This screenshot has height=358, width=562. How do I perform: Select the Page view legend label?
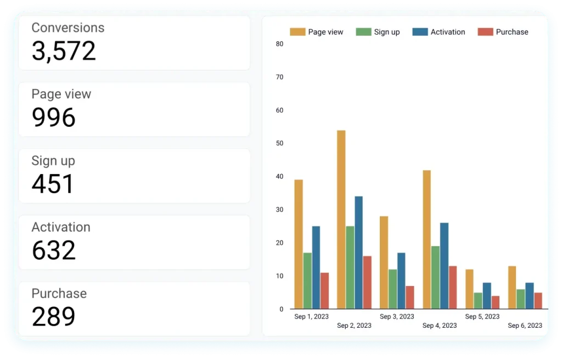pyautogui.click(x=325, y=32)
